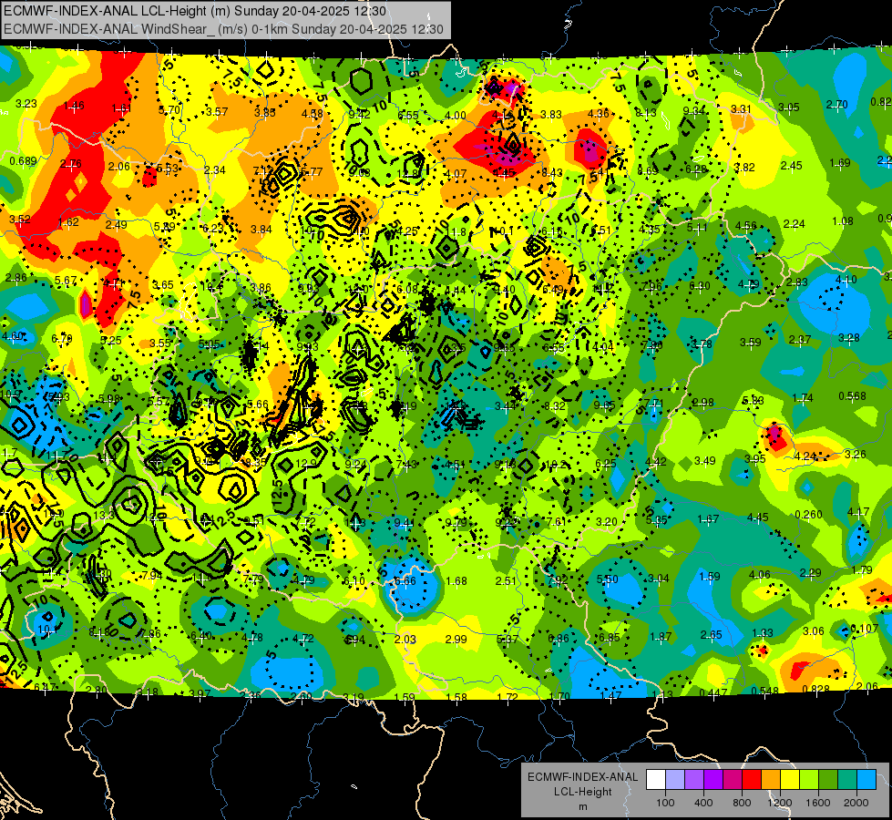
Task: Click the shear value 6.66
Action: [405, 581]
